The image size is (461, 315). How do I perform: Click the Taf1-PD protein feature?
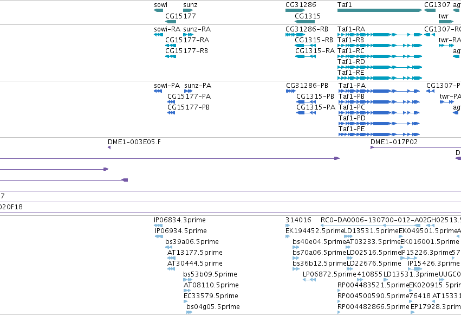point(379,124)
